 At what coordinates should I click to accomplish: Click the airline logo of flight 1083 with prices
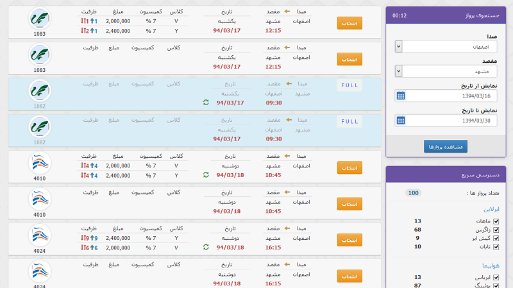40,19
